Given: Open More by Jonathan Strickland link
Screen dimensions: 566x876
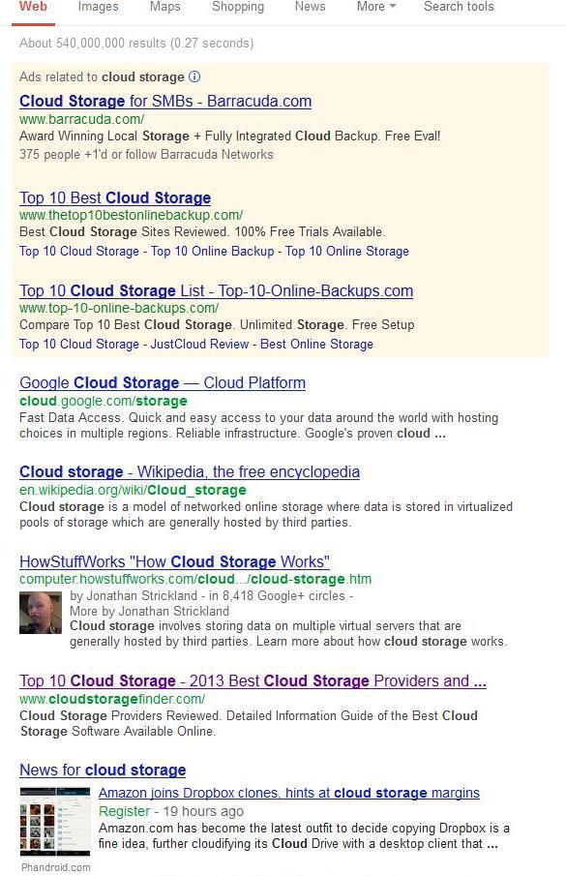Looking at the screenshot, I should tap(149, 611).
